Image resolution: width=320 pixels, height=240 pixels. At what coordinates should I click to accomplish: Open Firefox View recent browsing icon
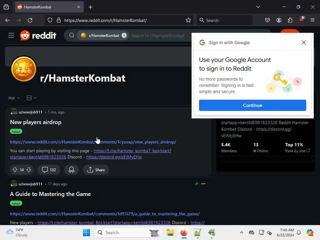(x=6, y=7)
